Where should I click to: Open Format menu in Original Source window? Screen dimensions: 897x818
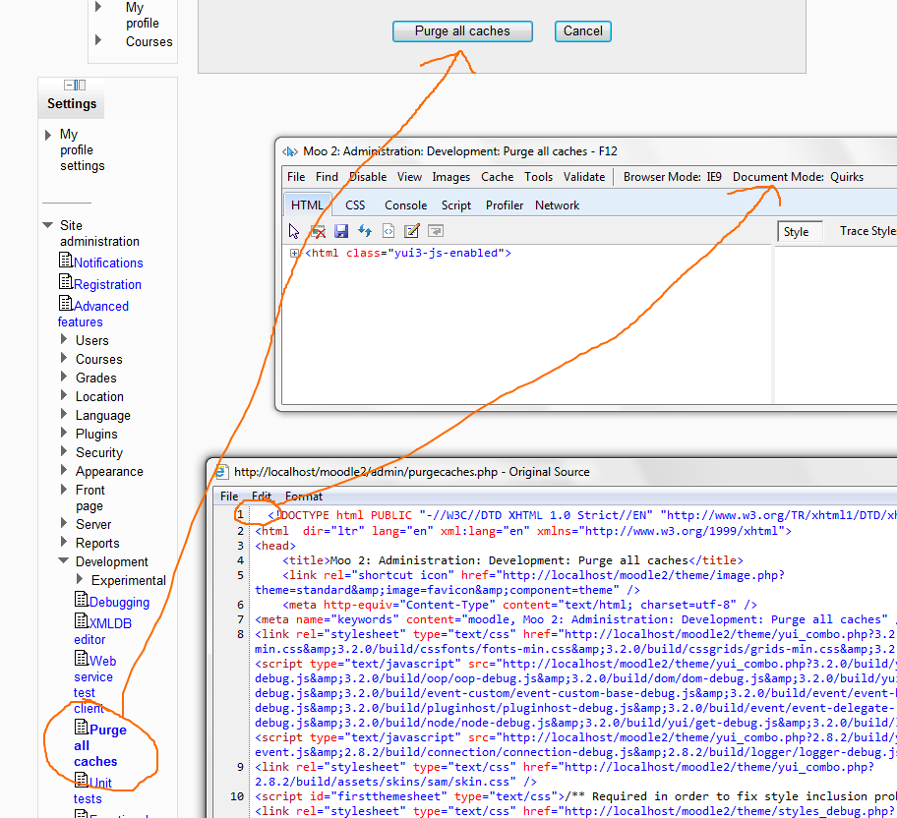(304, 497)
